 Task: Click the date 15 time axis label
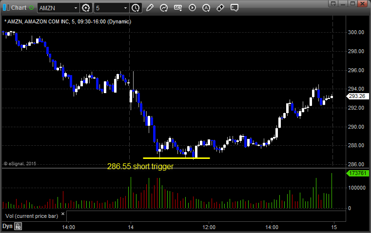coord(334,227)
